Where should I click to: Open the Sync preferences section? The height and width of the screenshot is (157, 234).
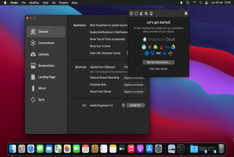46,100
